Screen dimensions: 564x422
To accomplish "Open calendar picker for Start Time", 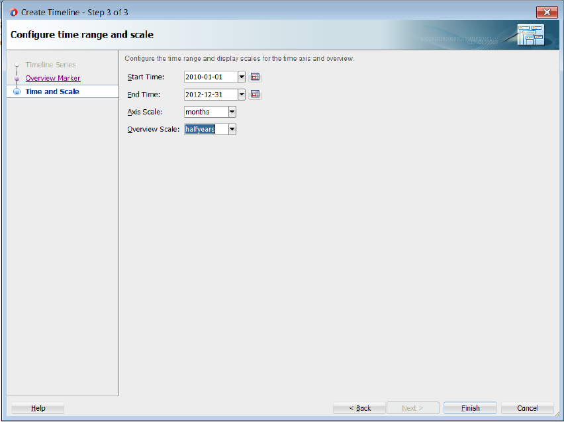I will click(x=255, y=77).
